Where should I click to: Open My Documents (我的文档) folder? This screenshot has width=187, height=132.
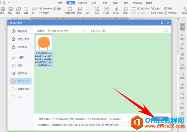(x=21, y=73)
